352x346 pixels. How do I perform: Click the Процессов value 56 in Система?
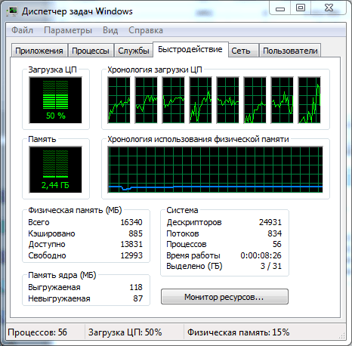click(277, 244)
